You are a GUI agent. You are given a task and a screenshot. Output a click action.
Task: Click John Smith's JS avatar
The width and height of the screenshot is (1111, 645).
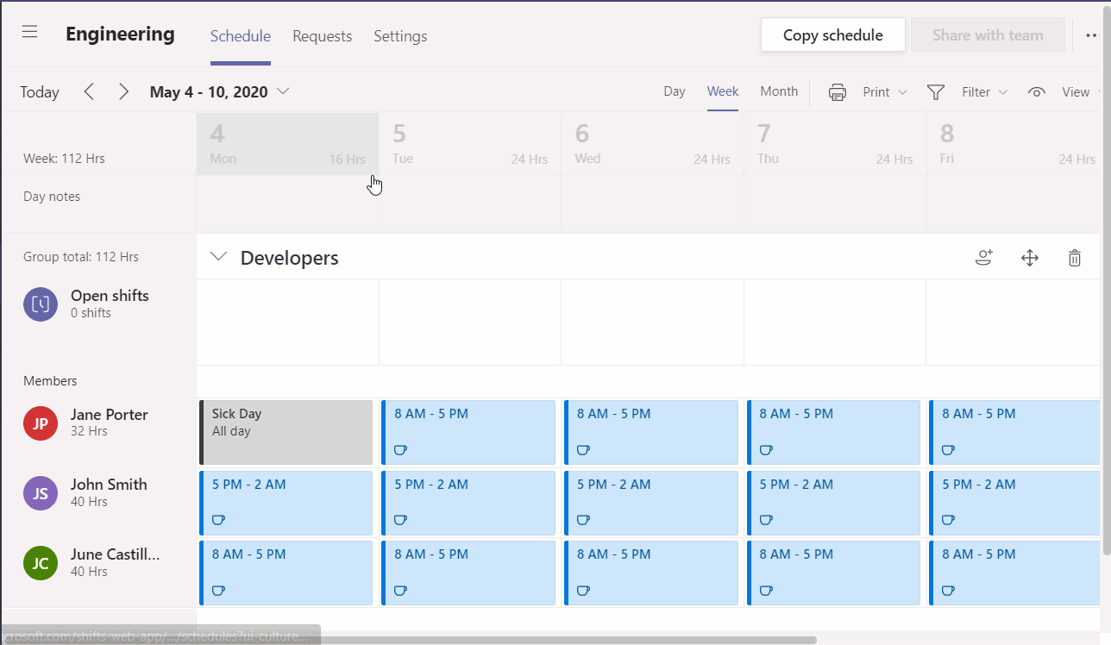41,493
